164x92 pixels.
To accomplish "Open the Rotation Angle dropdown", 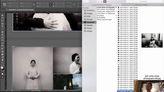I will 64,3.
